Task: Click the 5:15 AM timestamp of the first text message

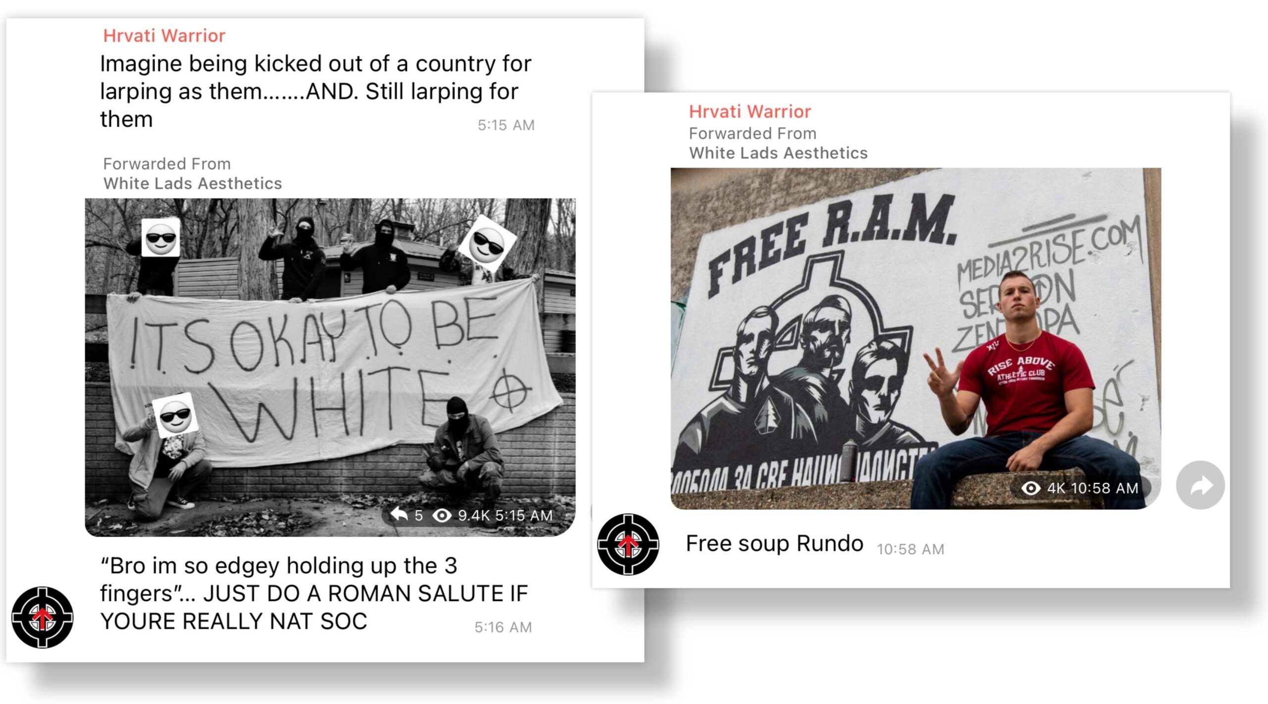Action: pyautogui.click(x=506, y=125)
